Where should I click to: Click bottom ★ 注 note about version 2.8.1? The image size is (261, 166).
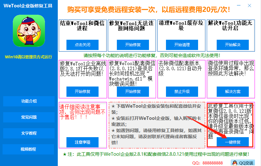156,154
